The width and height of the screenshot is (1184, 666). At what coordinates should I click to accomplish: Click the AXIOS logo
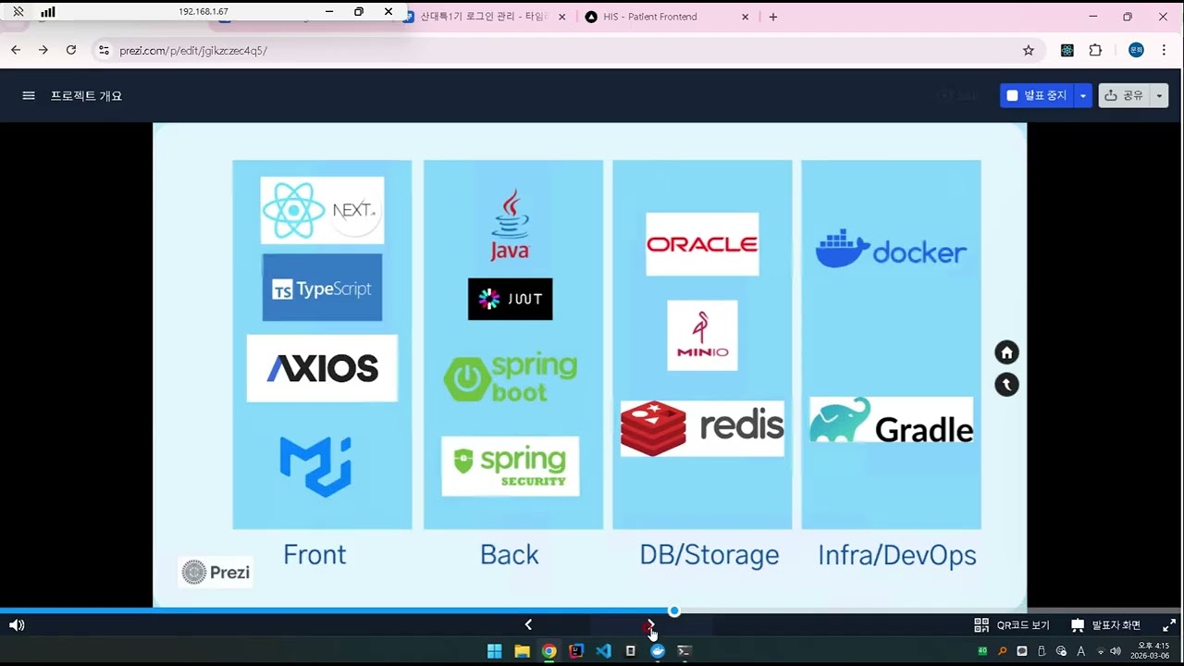[322, 368]
